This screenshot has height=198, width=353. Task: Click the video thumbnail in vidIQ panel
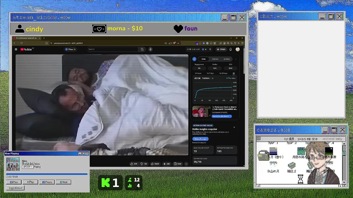[x=201, y=112]
